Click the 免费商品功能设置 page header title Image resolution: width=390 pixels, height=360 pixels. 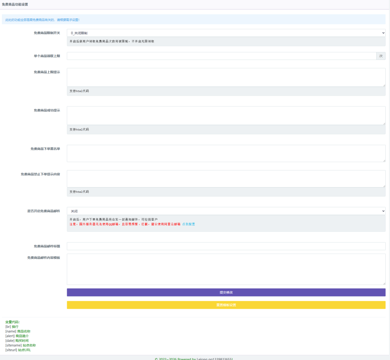[15, 4]
